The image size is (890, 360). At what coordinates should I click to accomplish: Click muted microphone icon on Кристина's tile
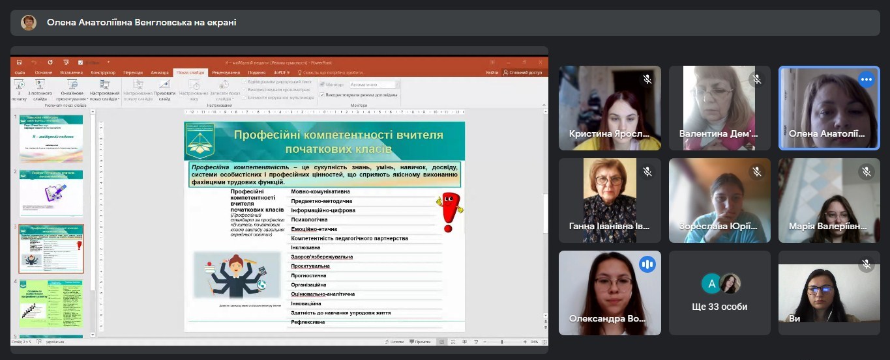647,79
